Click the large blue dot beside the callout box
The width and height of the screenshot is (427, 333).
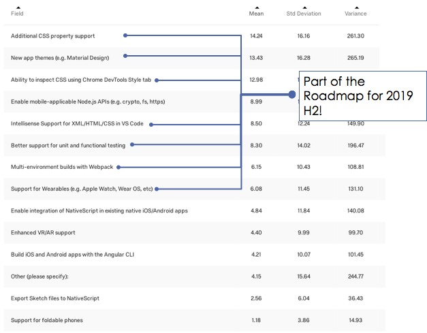click(x=292, y=95)
